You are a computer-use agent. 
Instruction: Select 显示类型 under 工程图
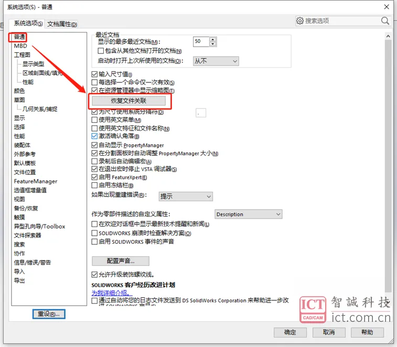coord(33,64)
